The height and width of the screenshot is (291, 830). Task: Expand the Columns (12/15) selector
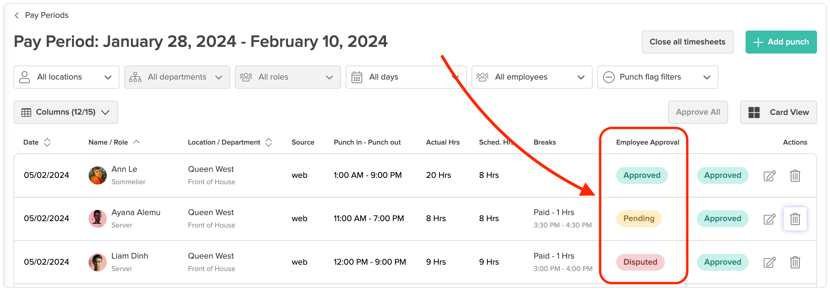tap(65, 112)
